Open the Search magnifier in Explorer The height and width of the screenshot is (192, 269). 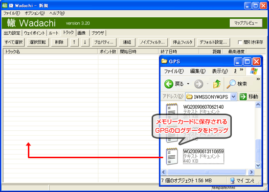click(231, 84)
